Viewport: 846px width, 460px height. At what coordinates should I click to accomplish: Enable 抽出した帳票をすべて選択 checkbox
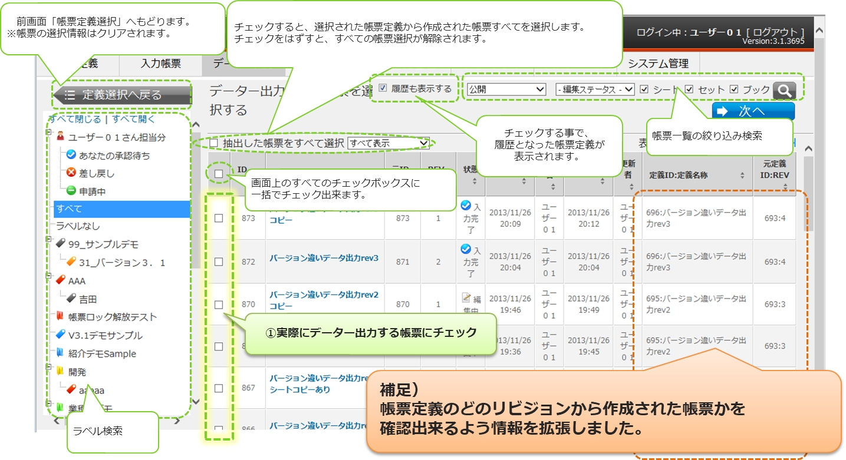coord(213,143)
